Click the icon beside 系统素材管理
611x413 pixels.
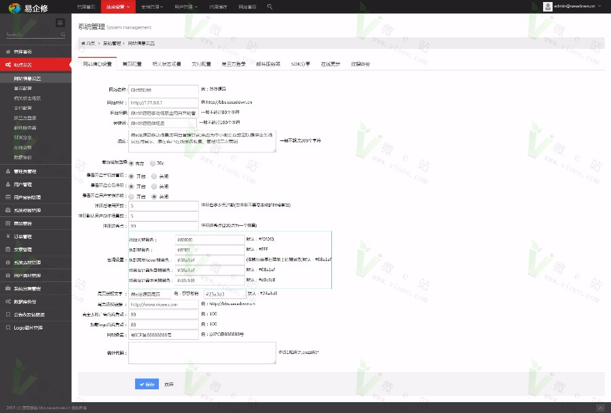click(x=7, y=262)
